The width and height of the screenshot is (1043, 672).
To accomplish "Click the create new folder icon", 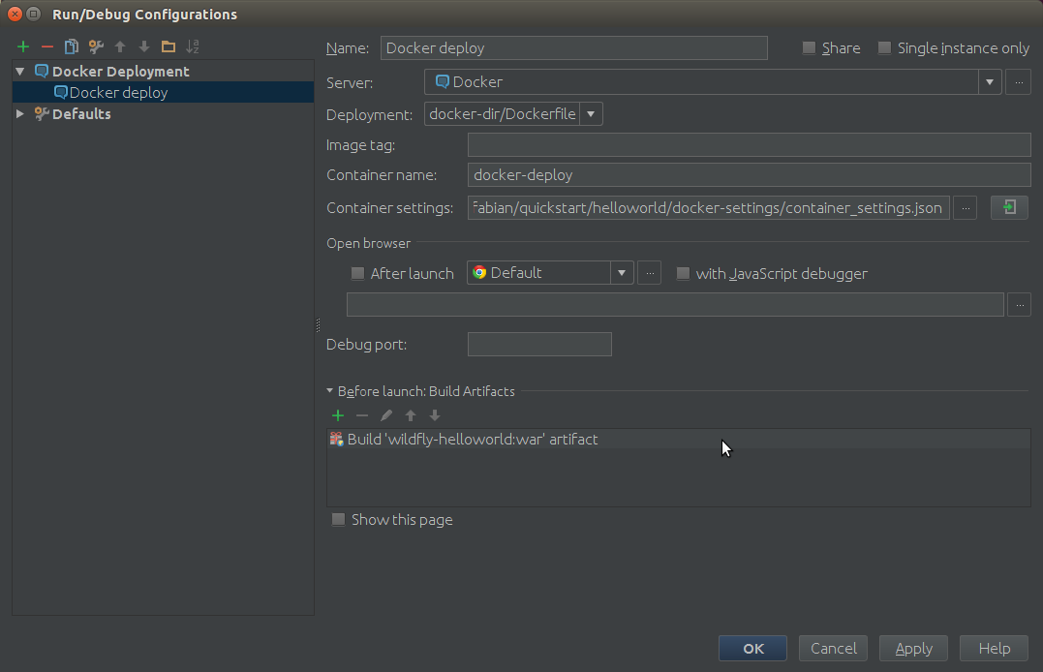I will coord(168,46).
